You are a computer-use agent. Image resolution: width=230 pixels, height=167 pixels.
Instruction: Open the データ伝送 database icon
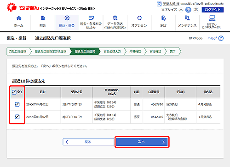(x=115, y=18)
